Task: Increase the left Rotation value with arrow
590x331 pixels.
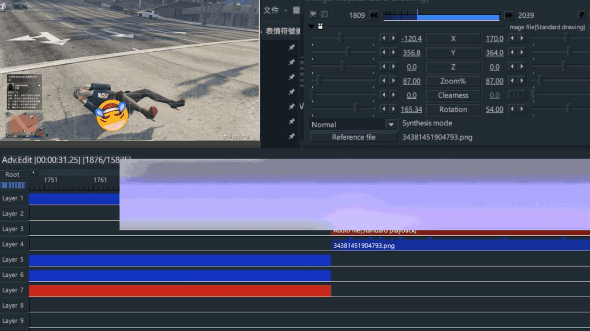Action: (x=393, y=109)
